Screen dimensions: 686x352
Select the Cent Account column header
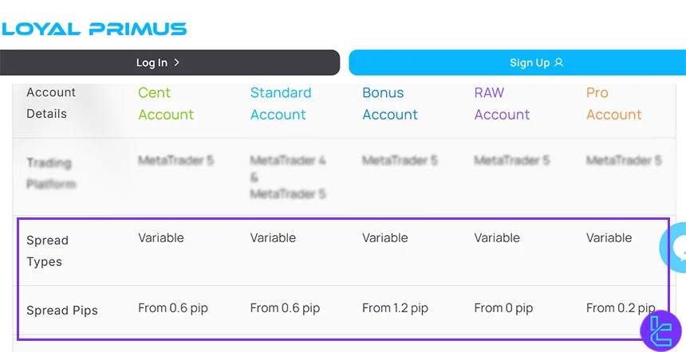coord(166,104)
